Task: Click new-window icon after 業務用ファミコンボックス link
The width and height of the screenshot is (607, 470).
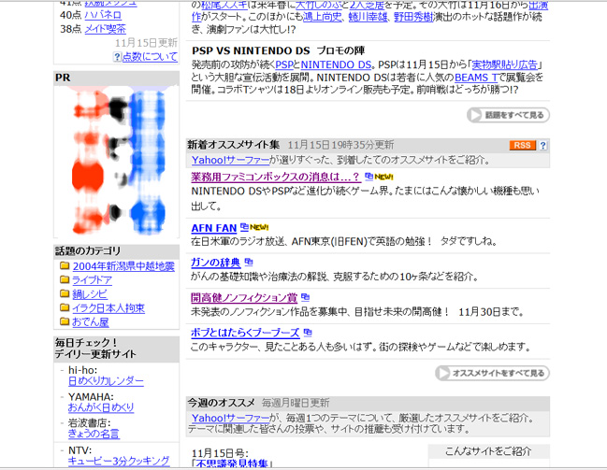Action: coord(369,177)
